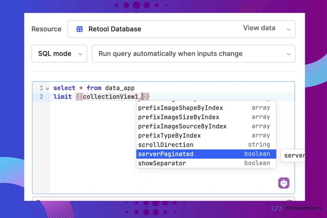
Task: Click the text 'Retool Database'
Action: click(115, 29)
